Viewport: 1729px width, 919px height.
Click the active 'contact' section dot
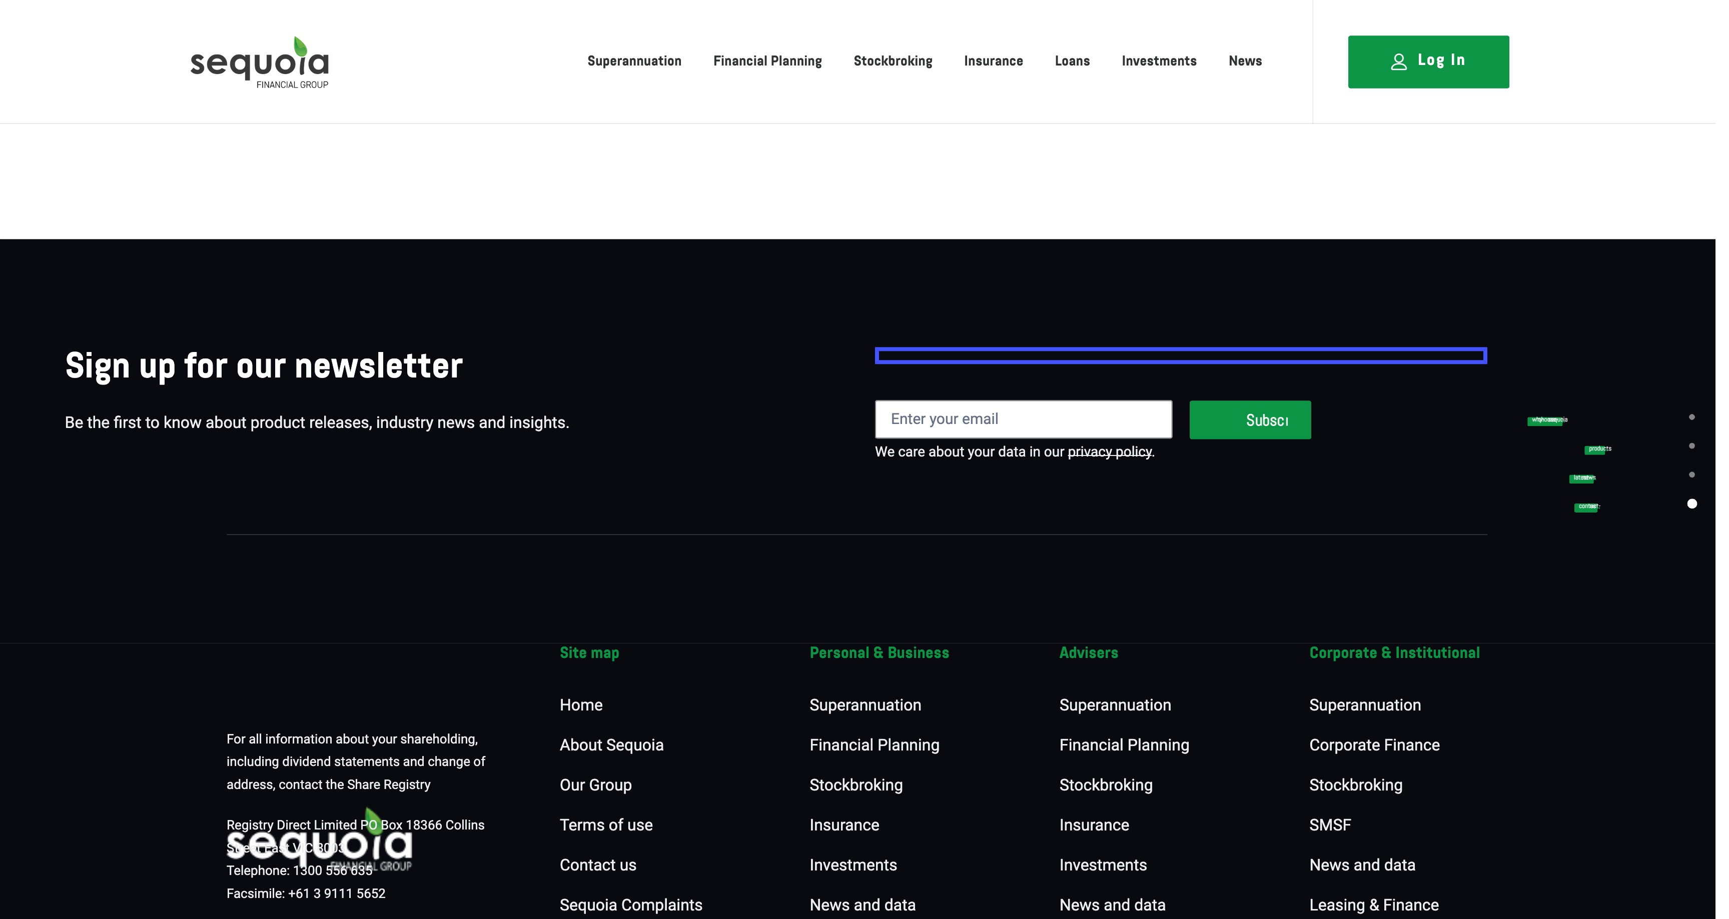(x=1691, y=504)
